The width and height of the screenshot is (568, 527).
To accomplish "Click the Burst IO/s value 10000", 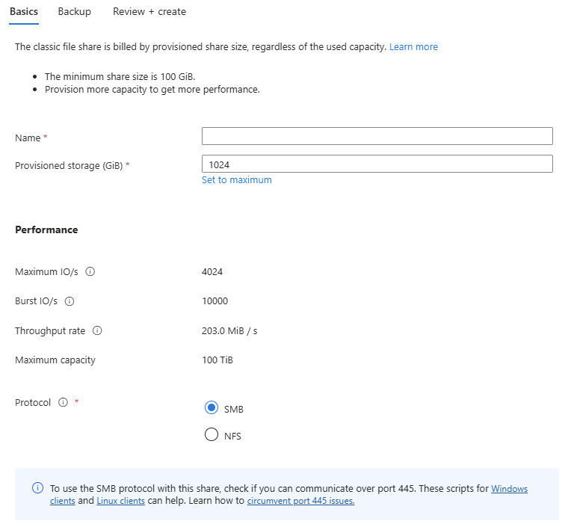I will click(214, 301).
